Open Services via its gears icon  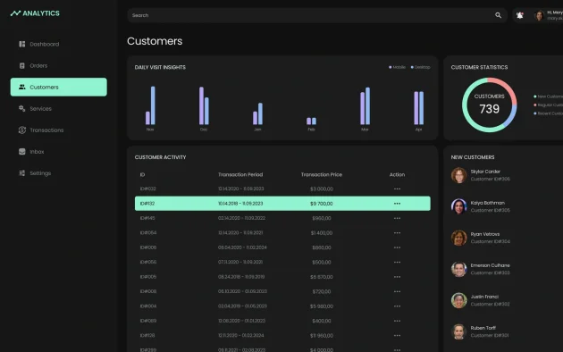(22, 108)
